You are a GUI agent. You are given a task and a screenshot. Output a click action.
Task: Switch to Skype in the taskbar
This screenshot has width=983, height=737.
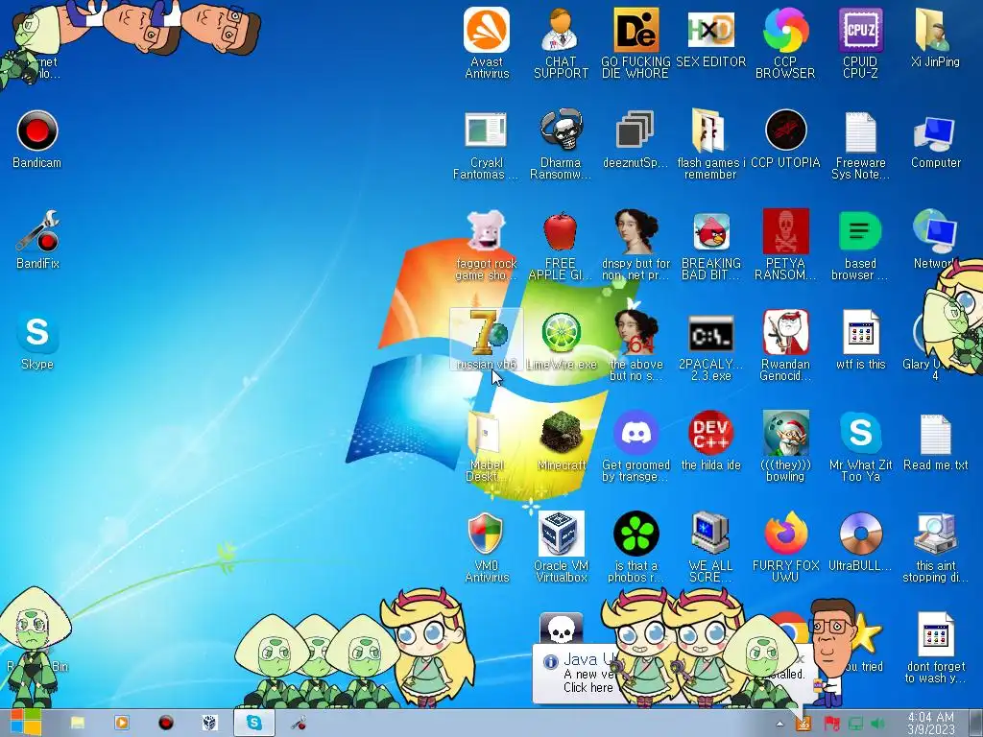[253, 723]
